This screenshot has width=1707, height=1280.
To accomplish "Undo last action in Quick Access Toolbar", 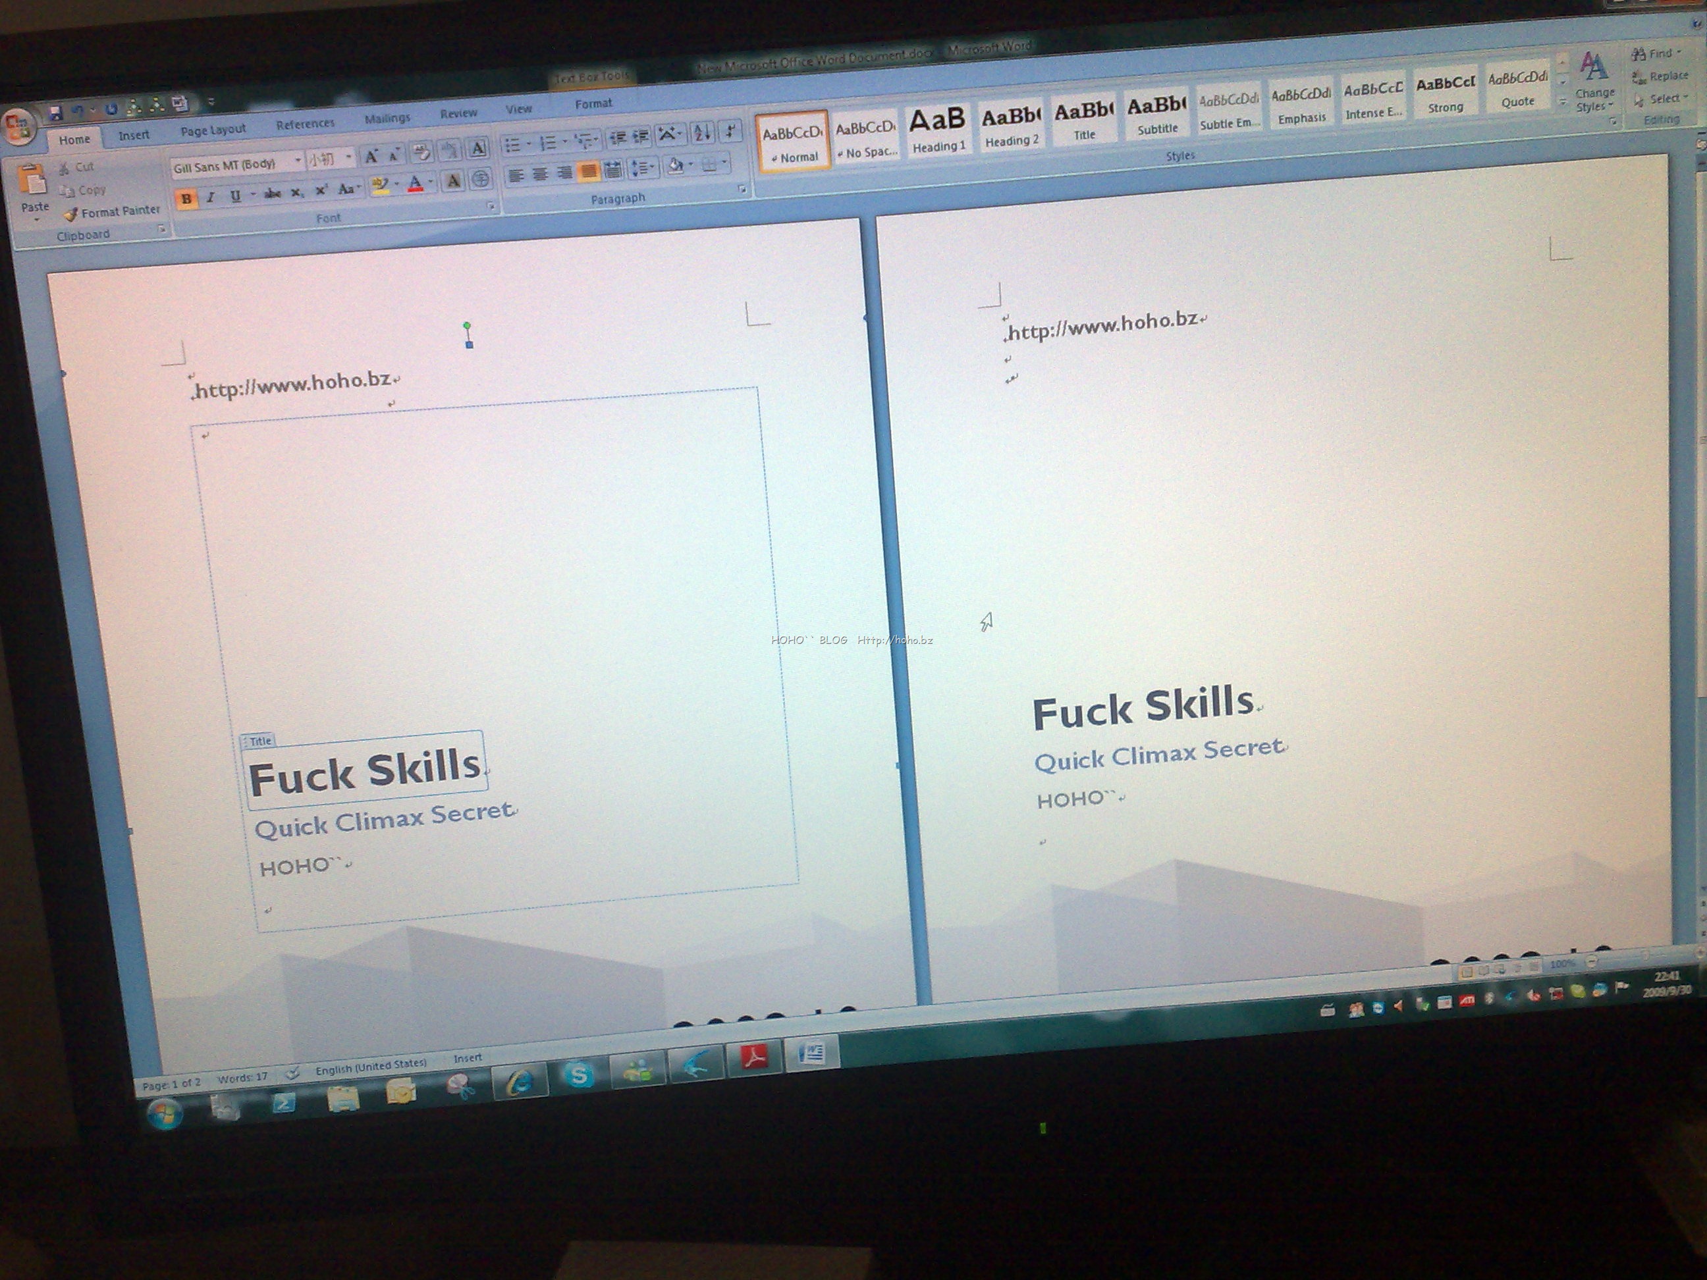I will tap(78, 112).
